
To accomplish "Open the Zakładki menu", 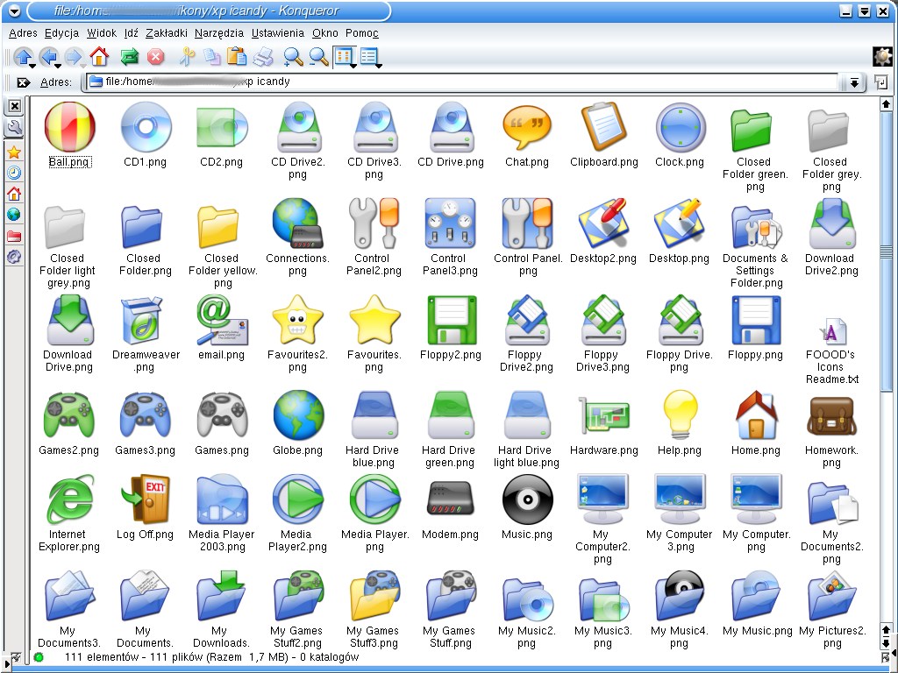I will (x=166, y=33).
